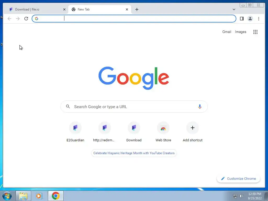
Task: Reload the current page
Action: tap(26, 19)
